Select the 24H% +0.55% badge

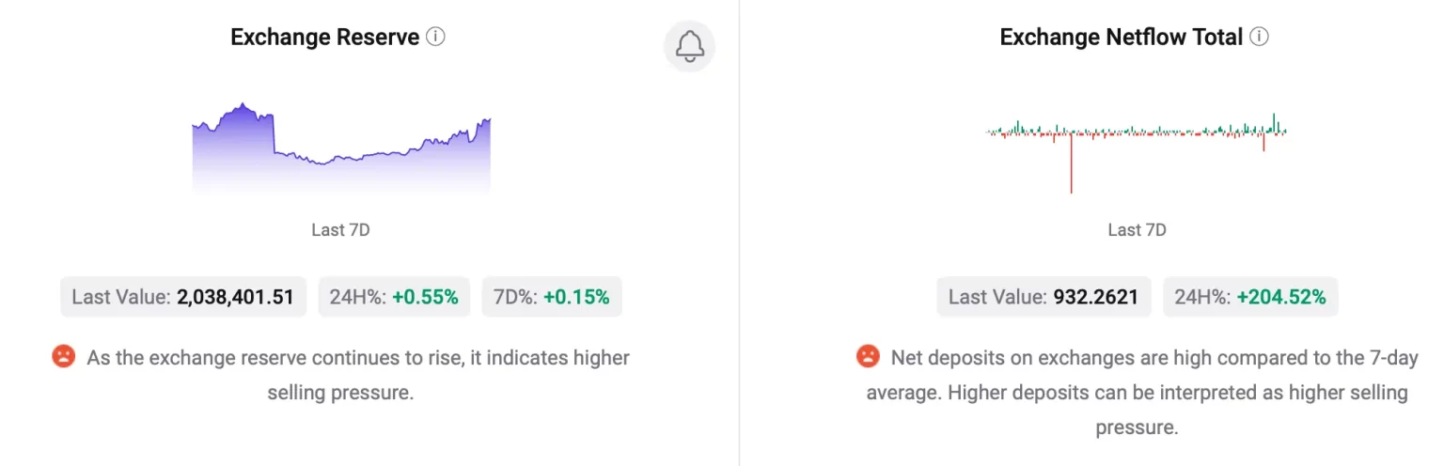pos(394,297)
